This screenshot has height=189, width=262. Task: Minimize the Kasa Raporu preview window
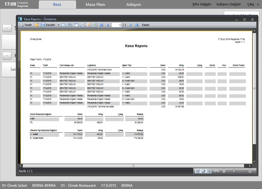(237, 19)
